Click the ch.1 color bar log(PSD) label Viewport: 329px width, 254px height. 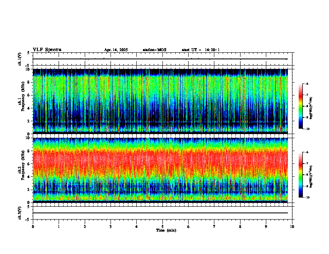pyautogui.click(x=311, y=108)
